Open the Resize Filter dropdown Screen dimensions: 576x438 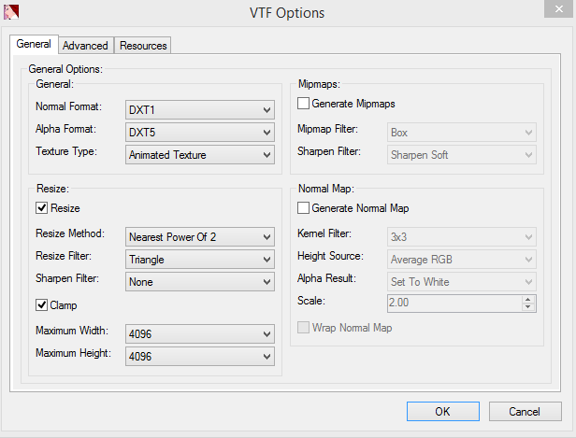200,259
